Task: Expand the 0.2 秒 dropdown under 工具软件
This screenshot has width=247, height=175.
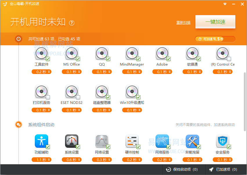Action: click(42, 72)
